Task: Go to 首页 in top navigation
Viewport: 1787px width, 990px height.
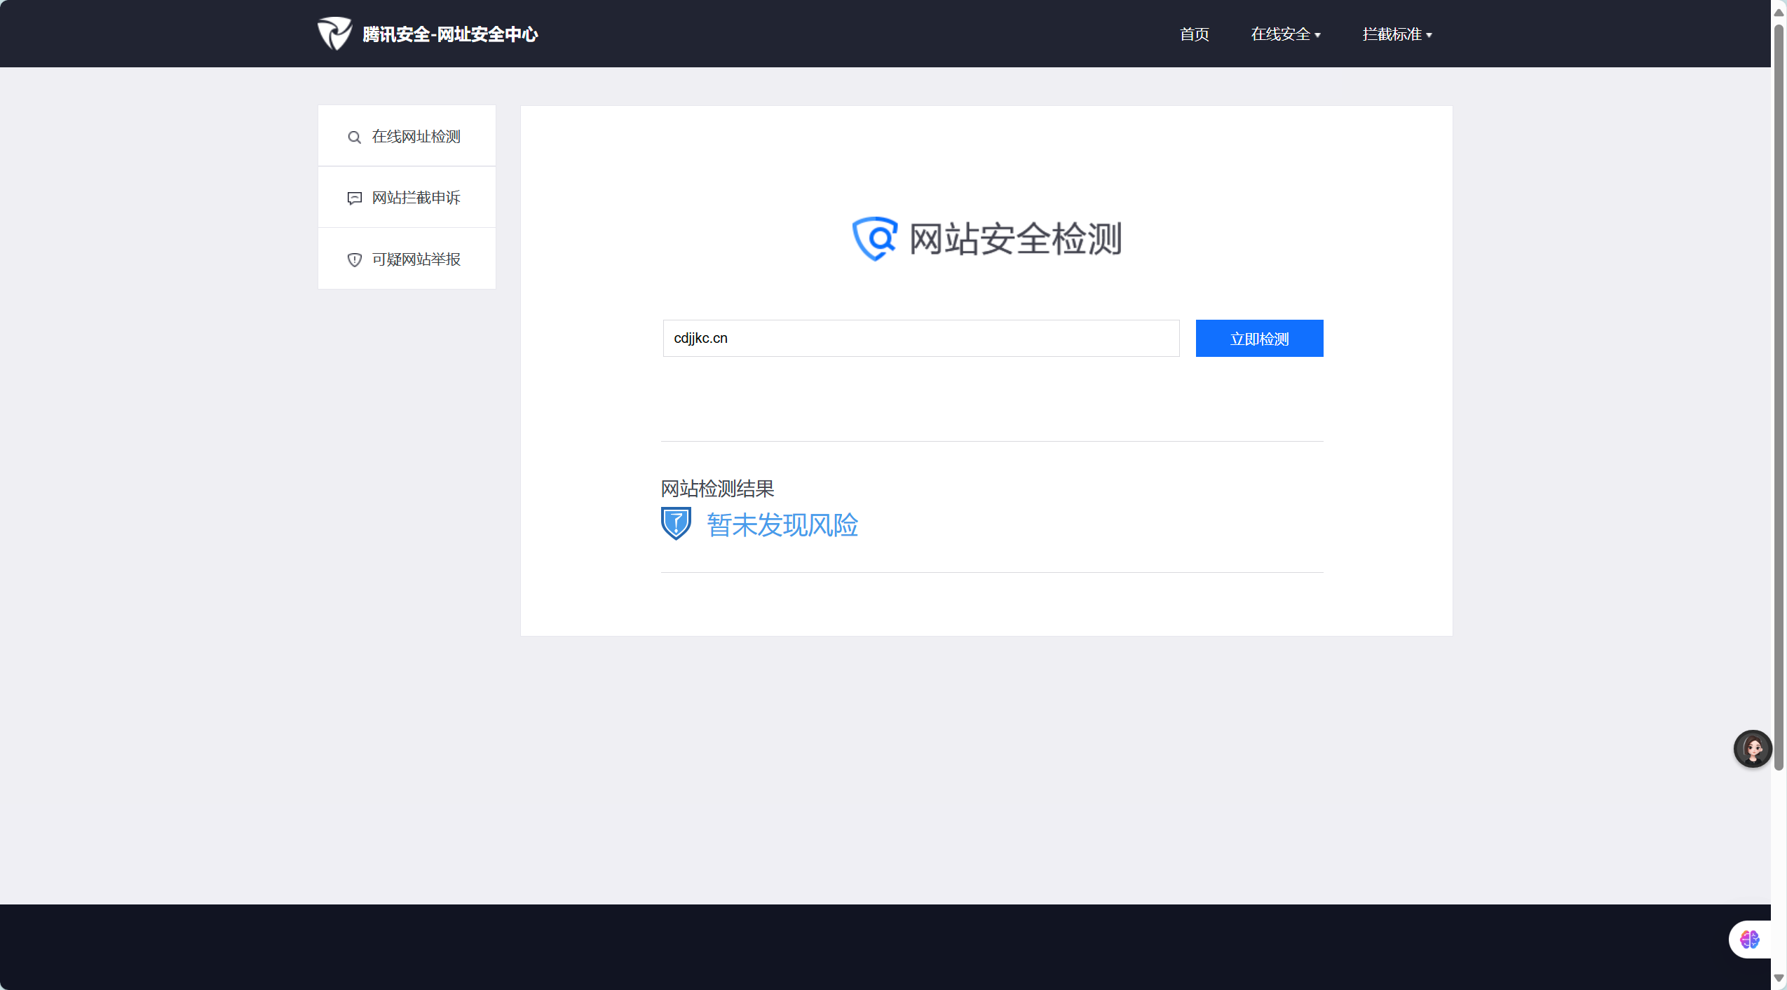Action: tap(1194, 34)
